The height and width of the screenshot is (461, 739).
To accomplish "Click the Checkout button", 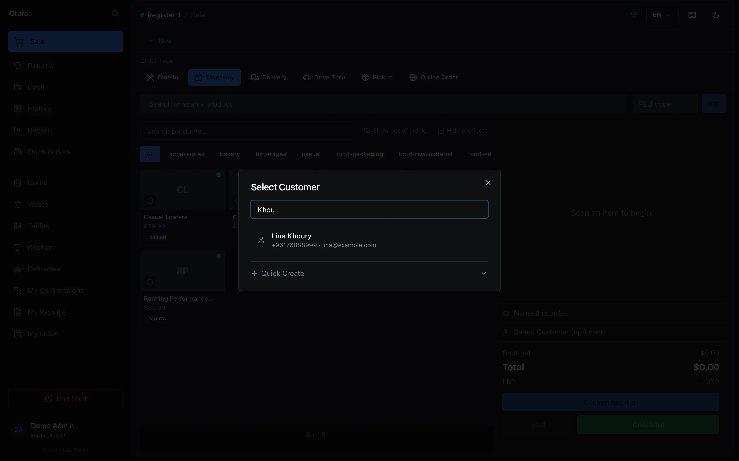I will coord(648,425).
